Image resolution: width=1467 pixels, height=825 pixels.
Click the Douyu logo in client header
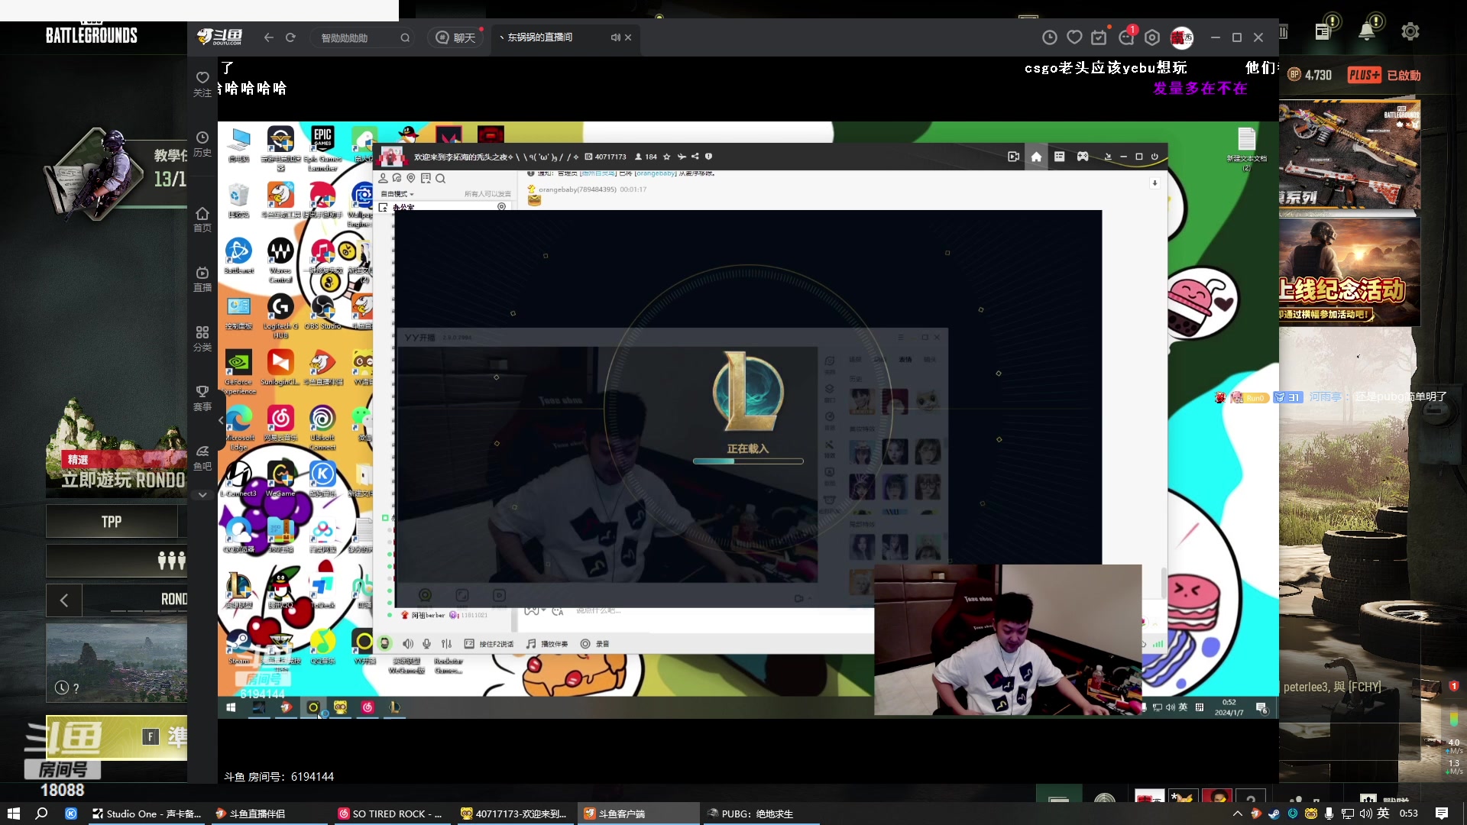[x=220, y=37]
